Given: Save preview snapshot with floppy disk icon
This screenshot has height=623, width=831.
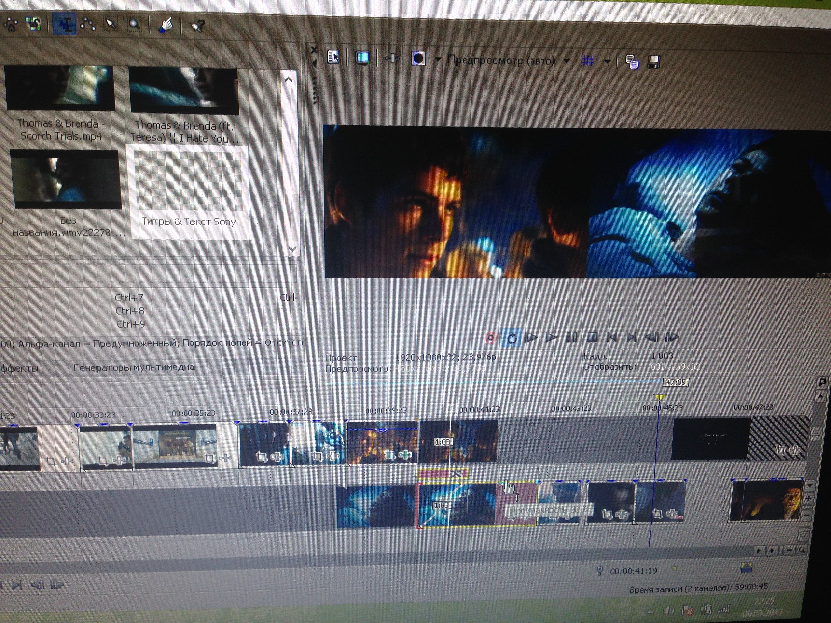Looking at the screenshot, I should [x=654, y=62].
